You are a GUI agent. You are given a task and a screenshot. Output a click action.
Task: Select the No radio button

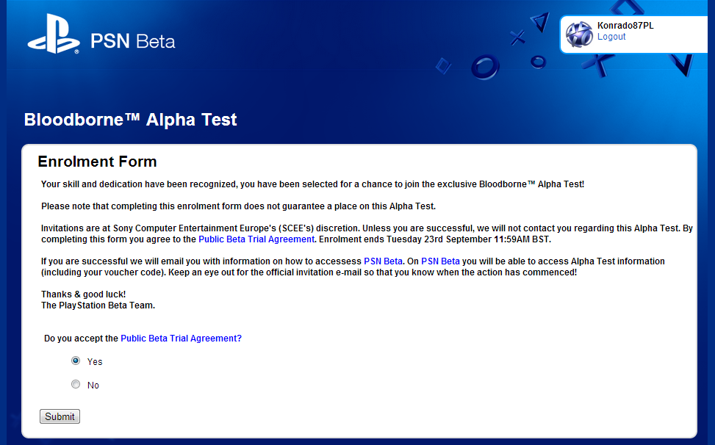click(76, 384)
